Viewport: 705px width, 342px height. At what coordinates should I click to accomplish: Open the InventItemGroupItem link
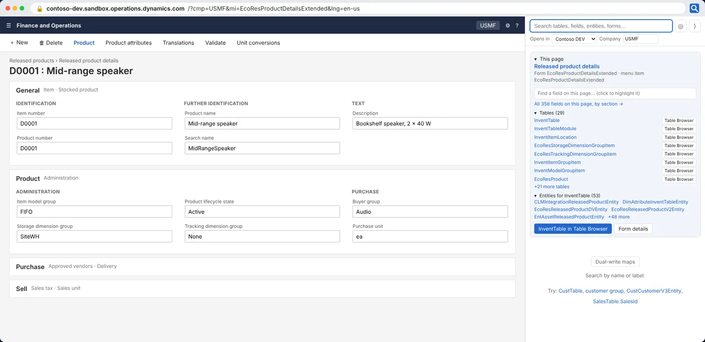[x=557, y=162]
